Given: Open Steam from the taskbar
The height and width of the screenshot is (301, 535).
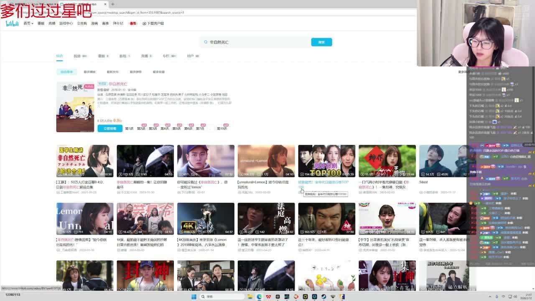Looking at the screenshot, I should pyautogui.click(x=324, y=297).
